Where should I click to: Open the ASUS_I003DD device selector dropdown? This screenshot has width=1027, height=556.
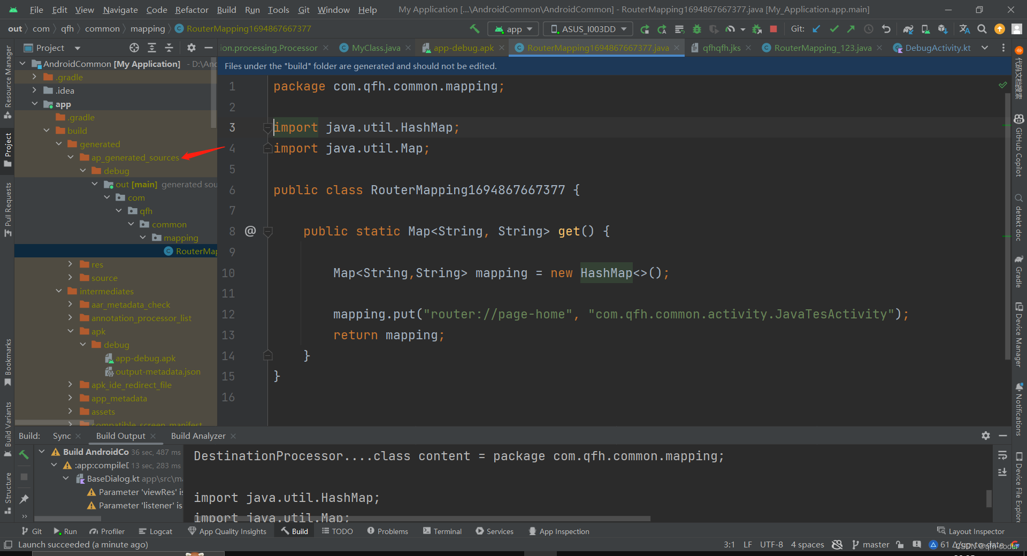click(588, 29)
